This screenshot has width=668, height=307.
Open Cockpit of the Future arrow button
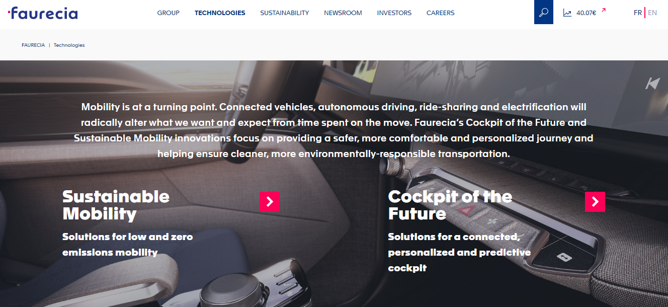[x=595, y=202]
